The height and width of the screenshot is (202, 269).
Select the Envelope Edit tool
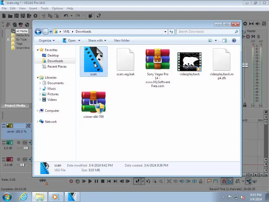148,181
